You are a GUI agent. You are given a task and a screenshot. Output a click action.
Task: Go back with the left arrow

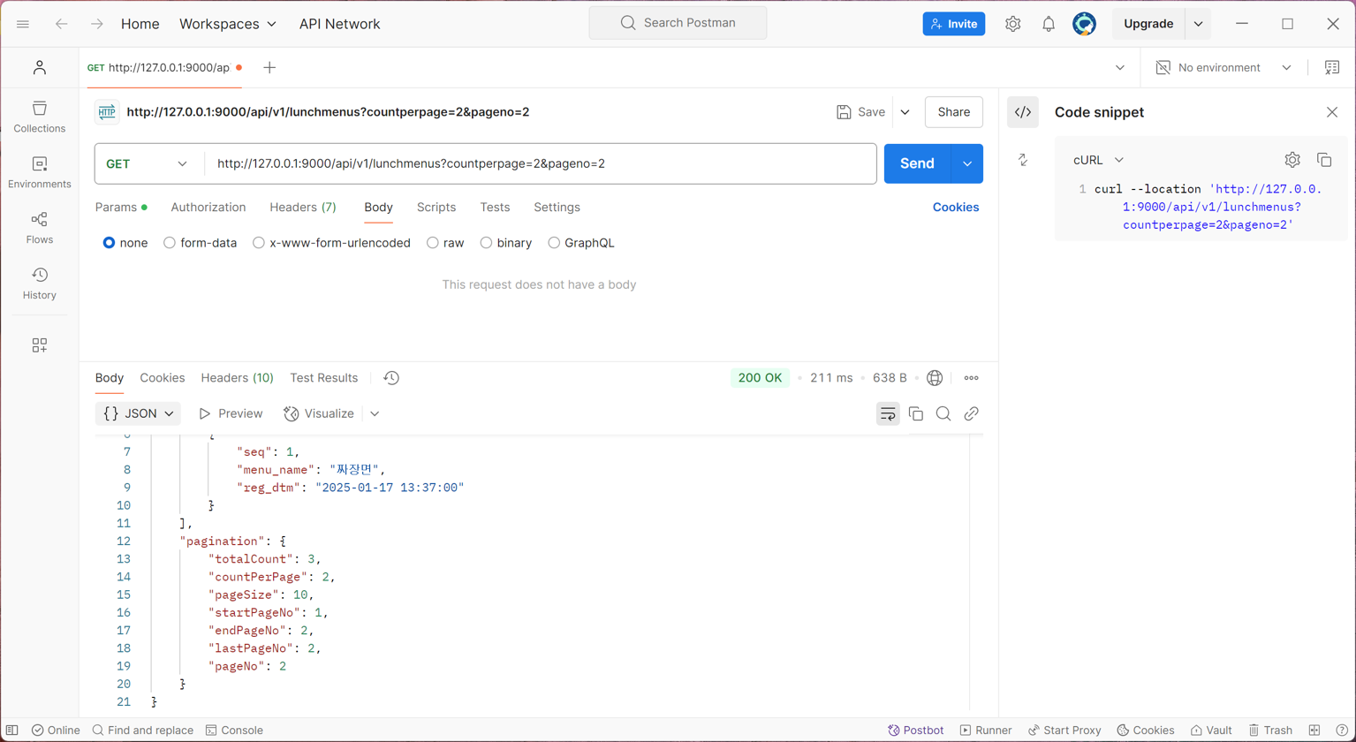click(x=62, y=24)
